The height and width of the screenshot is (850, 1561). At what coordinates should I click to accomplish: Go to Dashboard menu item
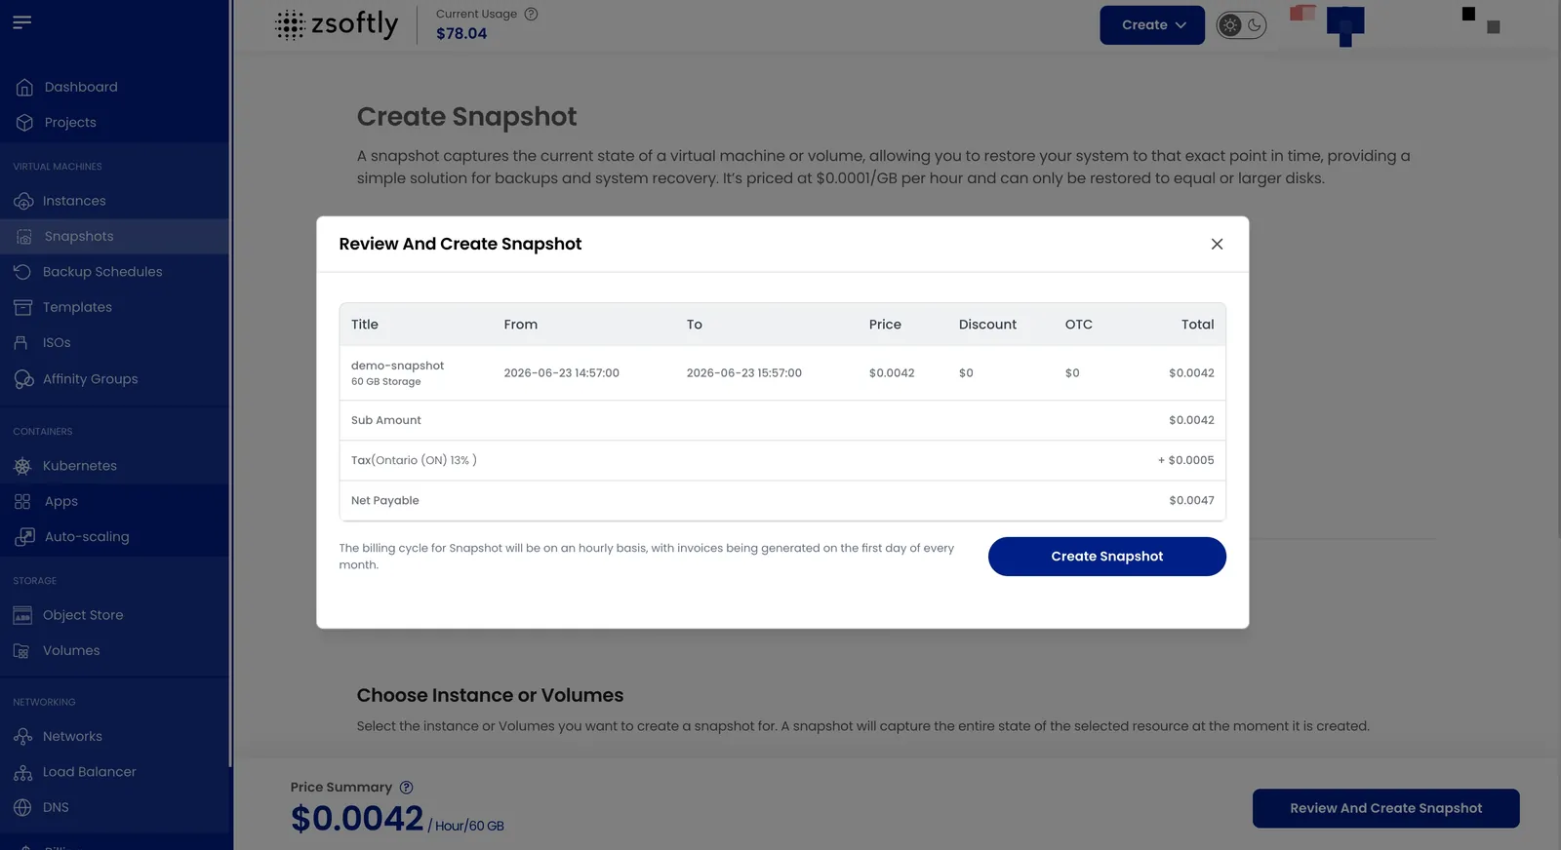(x=81, y=87)
